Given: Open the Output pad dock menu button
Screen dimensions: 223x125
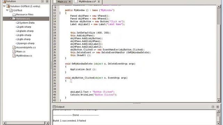Looking at the screenshot, I should pos(213,107).
